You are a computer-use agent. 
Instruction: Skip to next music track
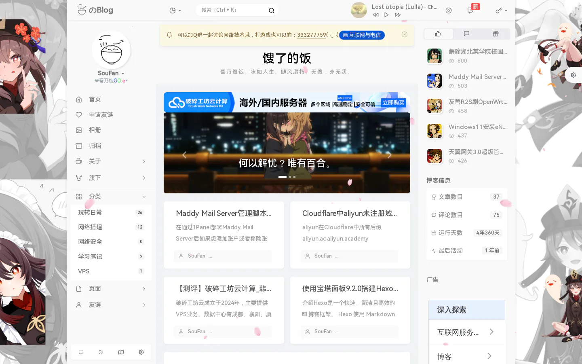tap(398, 15)
